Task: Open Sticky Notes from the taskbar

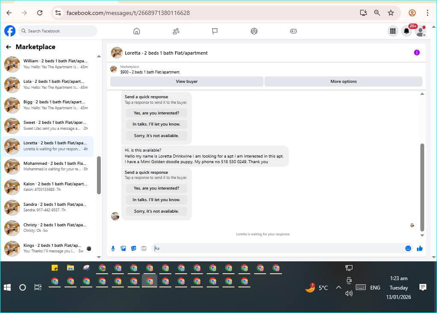Action: pos(55,268)
